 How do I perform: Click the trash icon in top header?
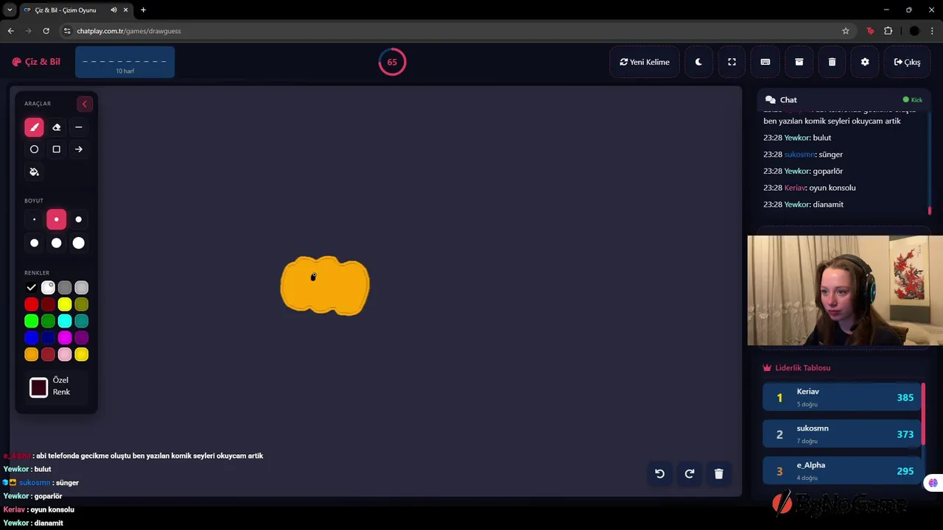[x=832, y=62]
